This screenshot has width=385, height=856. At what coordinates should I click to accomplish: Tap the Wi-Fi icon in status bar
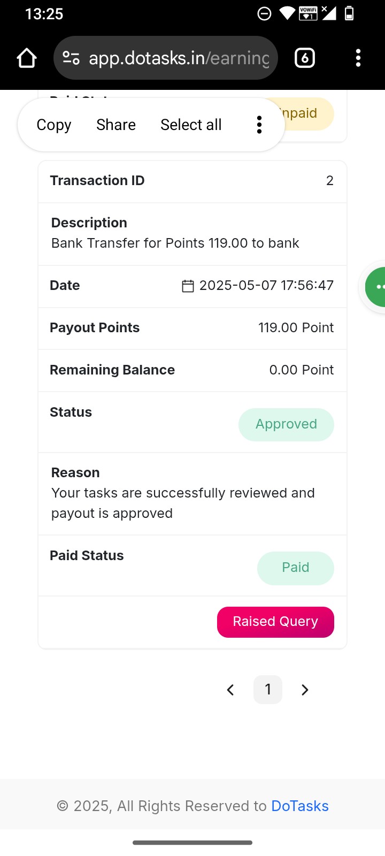click(287, 13)
